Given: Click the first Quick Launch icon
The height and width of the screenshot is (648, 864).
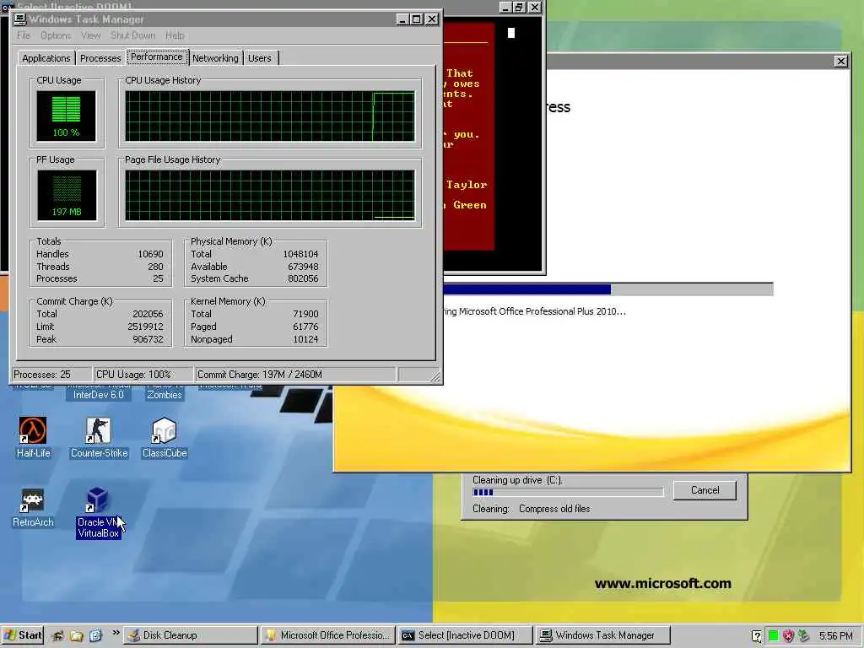Looking at the screenshot, I should [x=58, y=636].
